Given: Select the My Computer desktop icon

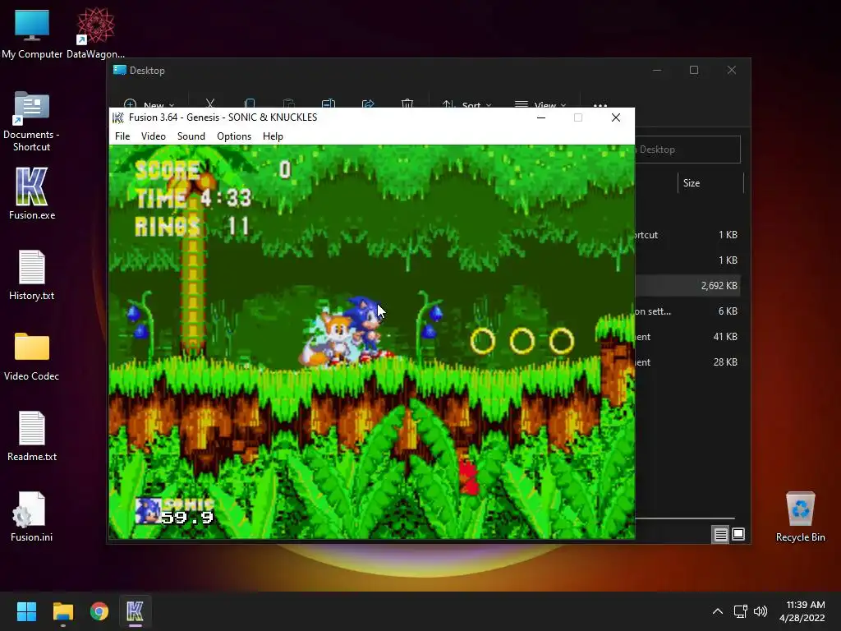Looking at the screenshot, I should pyautogui.click(x=32, y=33).
